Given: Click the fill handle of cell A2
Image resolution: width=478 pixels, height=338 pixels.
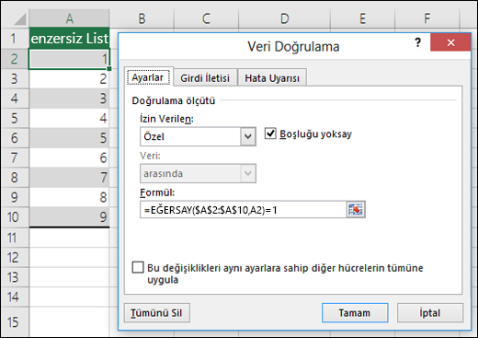Looking at the screenshot, I should point(109,69).
